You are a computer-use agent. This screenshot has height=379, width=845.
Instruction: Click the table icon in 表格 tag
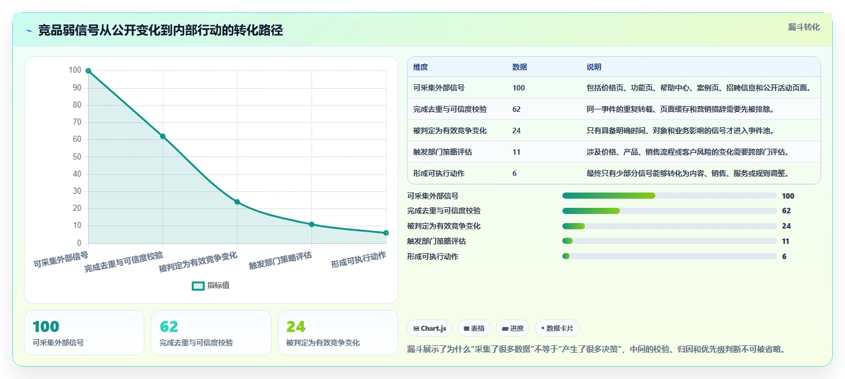click(466, 329)
